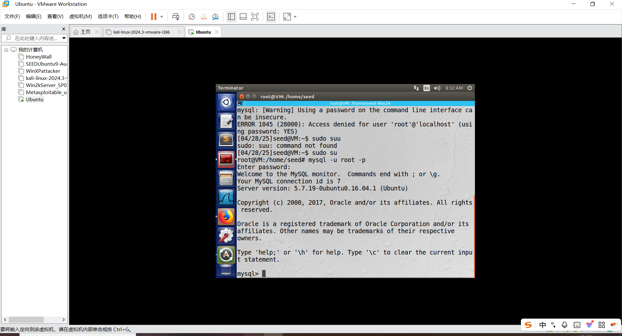Open System Settings from the dock
The width and height of the screenshot is (622, 336).
226,236
